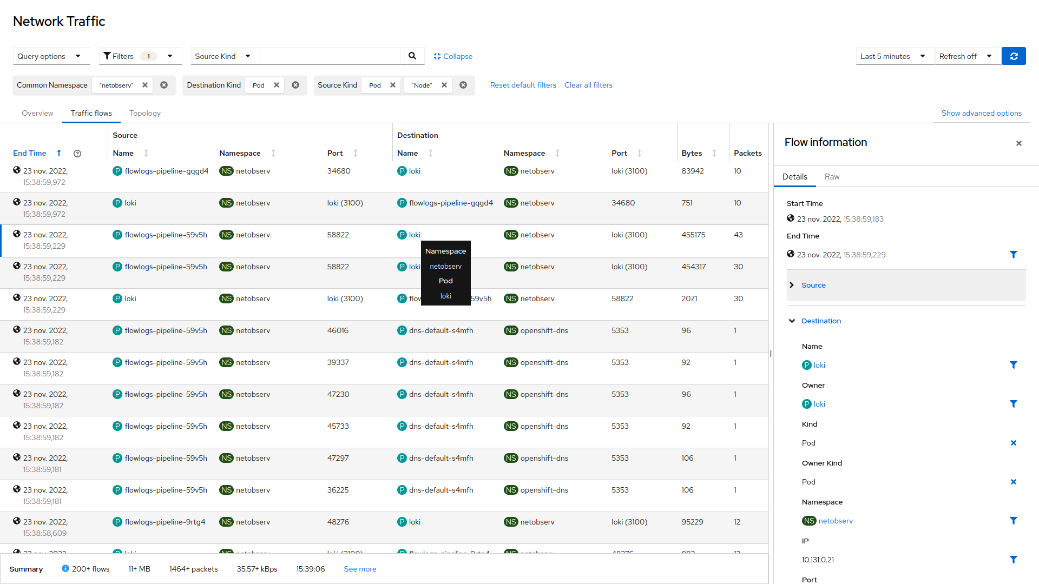Remove Pod chip from Destination Kind filter
Viewport: 1039px width, 584px height.
[276, 85]
